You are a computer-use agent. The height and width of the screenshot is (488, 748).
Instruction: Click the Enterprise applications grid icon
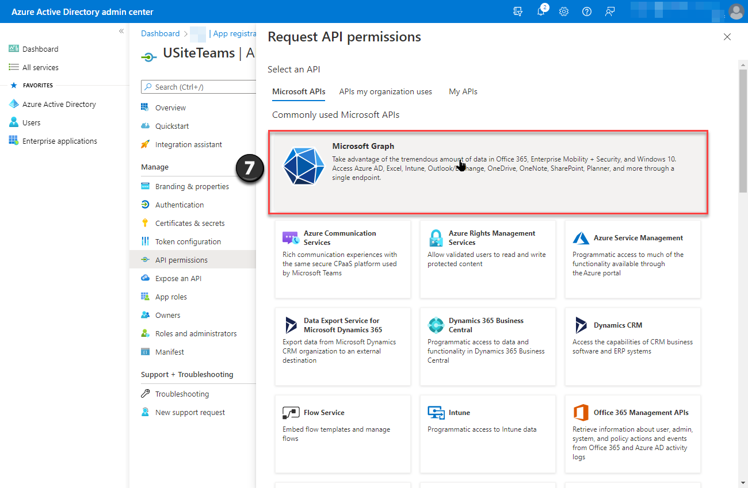pyautogui.click(x=14, y=141)
